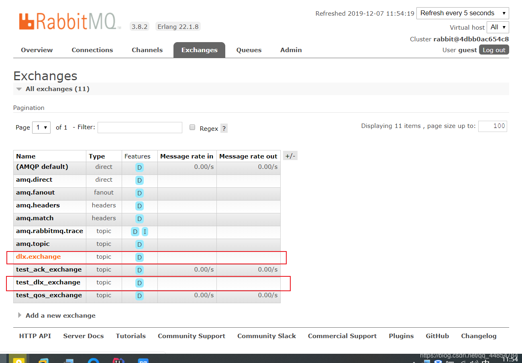Click the Log out button
522x363 pixels.
(494, 50)
